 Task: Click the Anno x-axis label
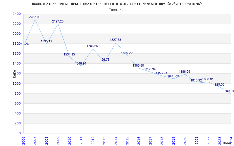[227, 143]
